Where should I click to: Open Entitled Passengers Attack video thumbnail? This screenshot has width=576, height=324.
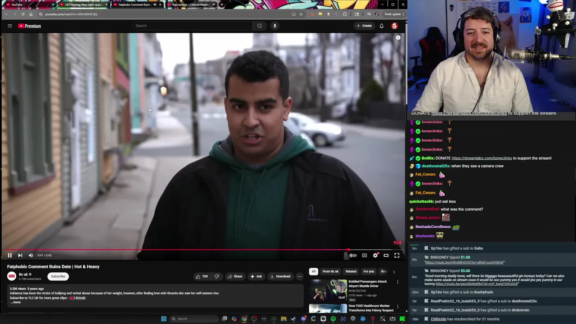328,290
